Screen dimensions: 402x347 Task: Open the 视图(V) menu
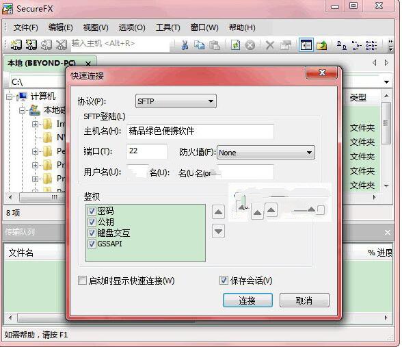[x=96, y=27]
